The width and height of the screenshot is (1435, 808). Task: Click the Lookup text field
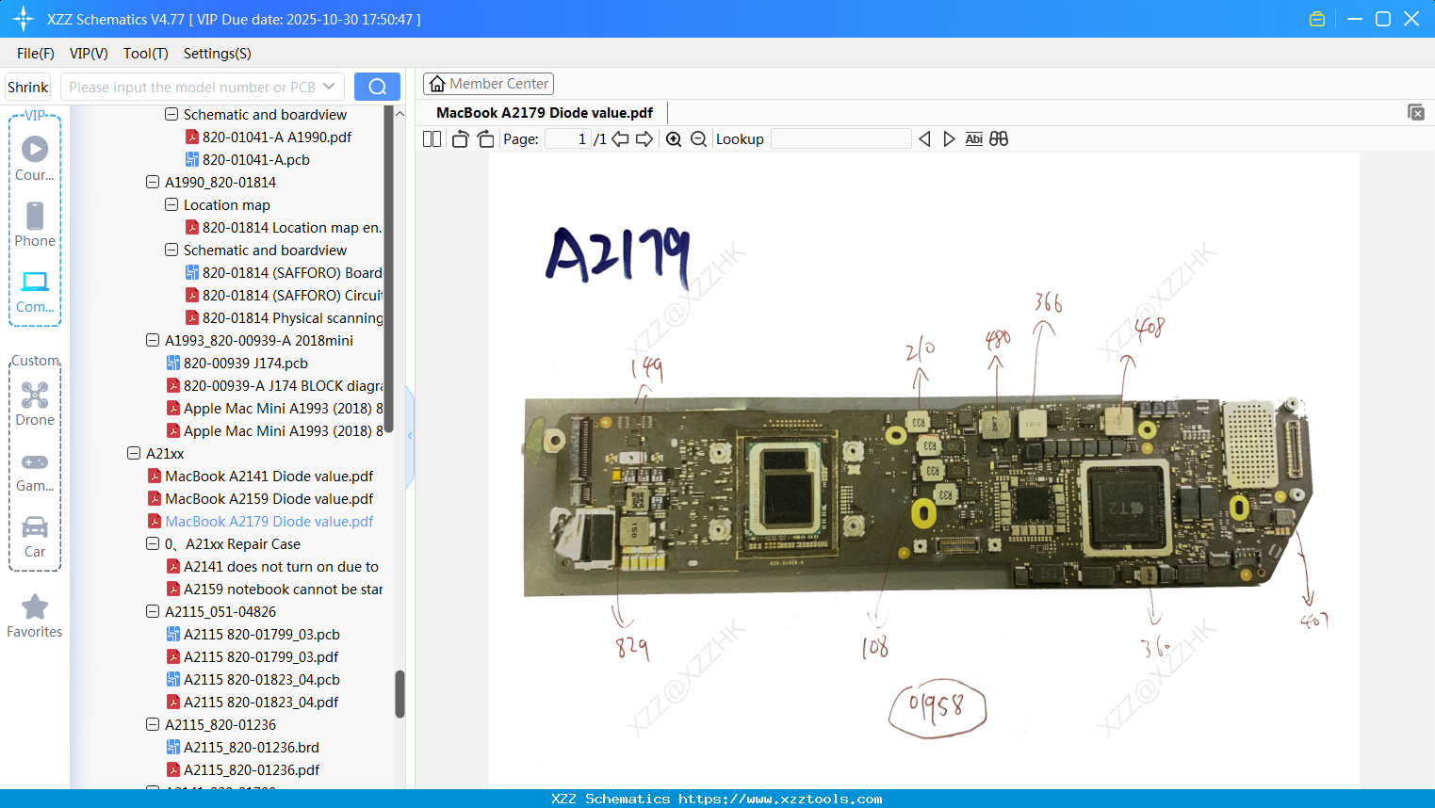[x=841, y=139]
